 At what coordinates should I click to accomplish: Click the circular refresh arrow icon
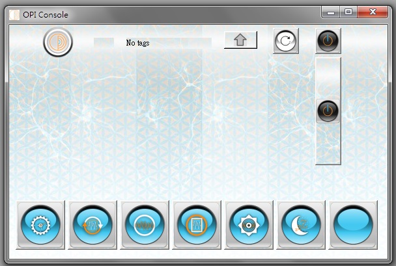tap(286, 40)
